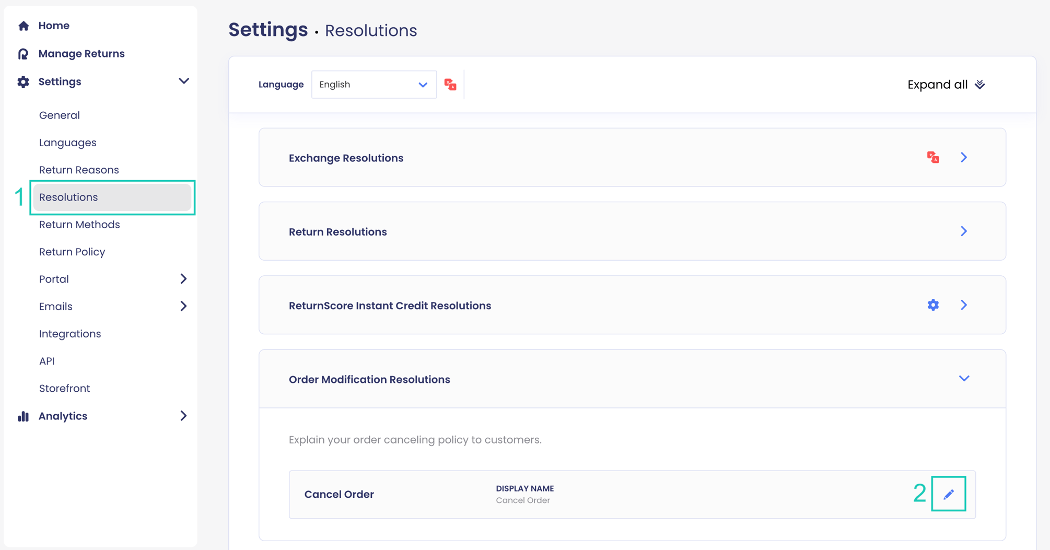Open Return Policy settings
The image size is (1050, 550).
tap(72, 252)
